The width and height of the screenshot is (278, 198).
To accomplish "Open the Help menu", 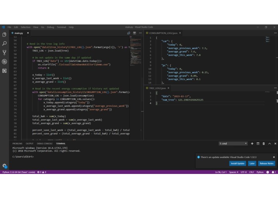I will pyautogui.click(x=71, y=27).
